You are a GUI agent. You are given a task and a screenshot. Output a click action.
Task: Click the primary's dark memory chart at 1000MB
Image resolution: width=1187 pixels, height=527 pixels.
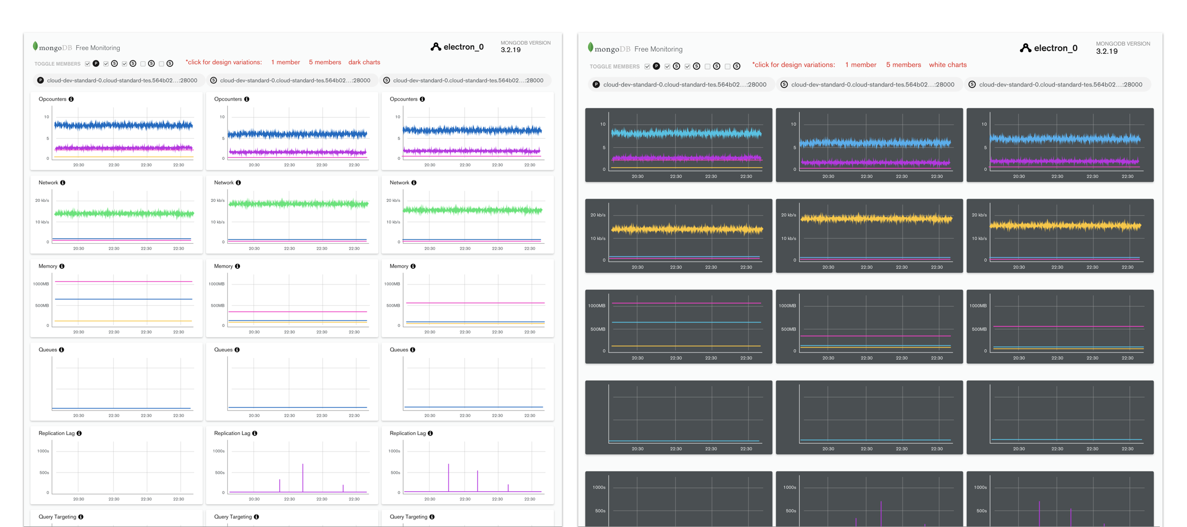point(678,327)
